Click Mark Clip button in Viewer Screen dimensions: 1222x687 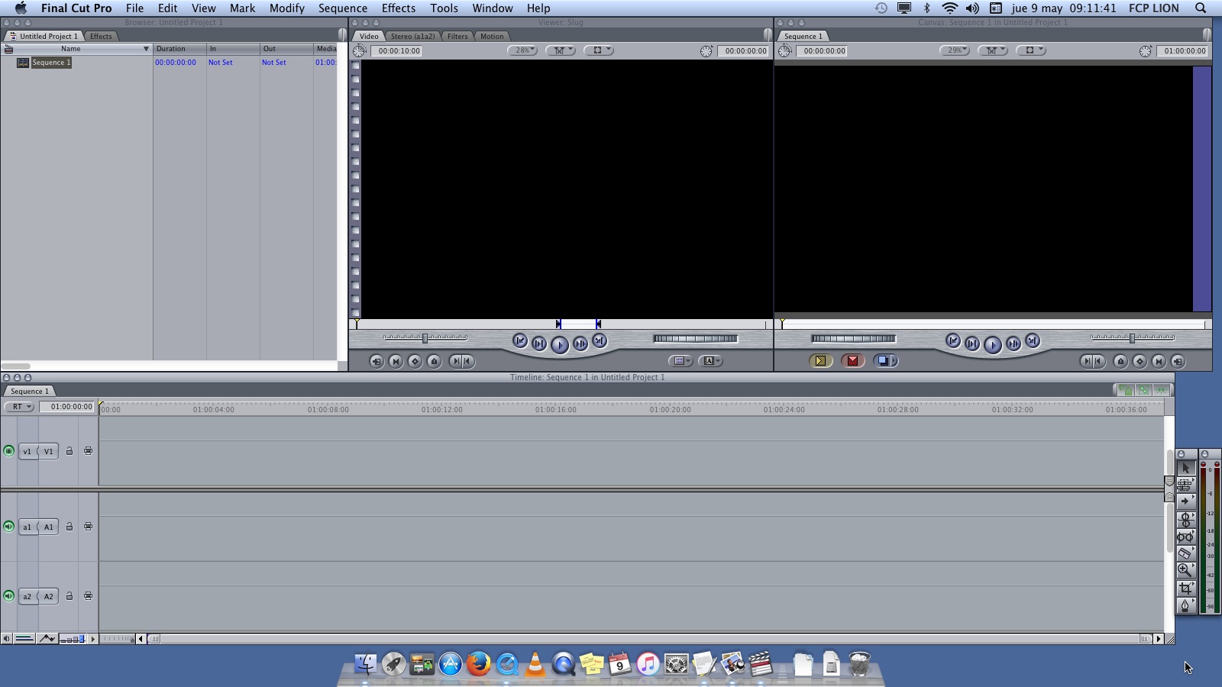(396, 362)
